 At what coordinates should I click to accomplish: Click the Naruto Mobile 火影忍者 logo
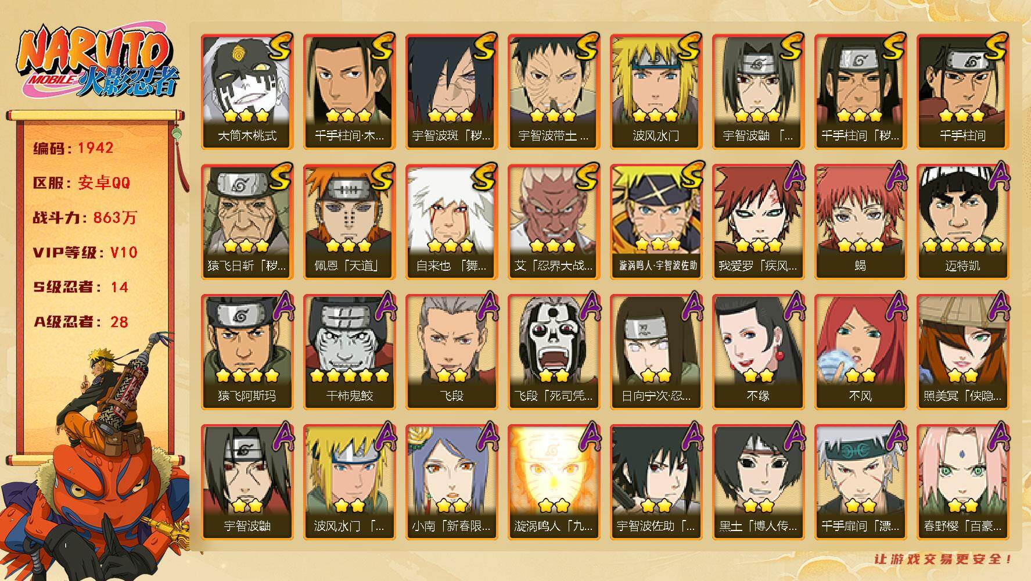point(97,62)
